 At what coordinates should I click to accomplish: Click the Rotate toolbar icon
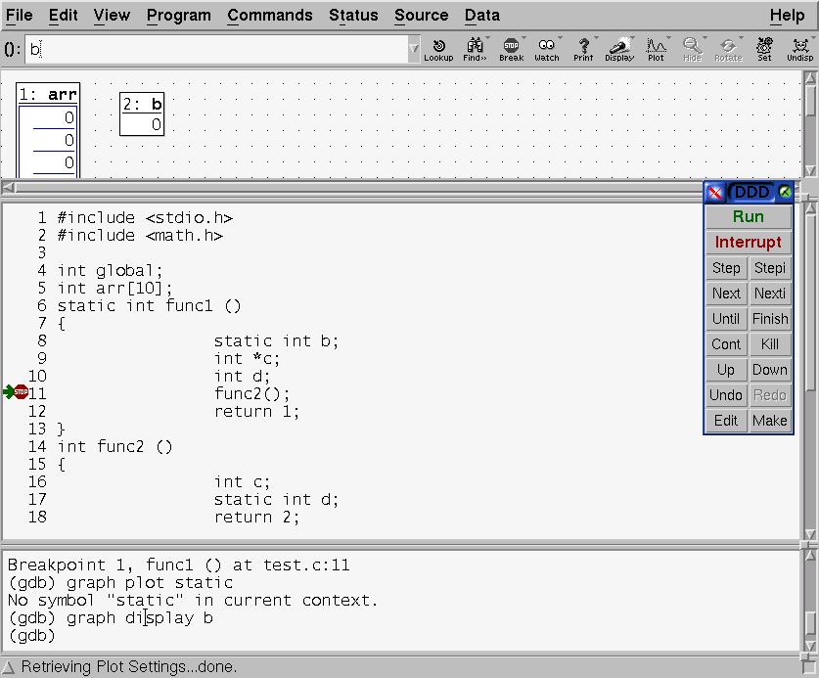[x=728, y=50]
